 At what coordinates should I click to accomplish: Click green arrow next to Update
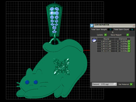point(106,35)
